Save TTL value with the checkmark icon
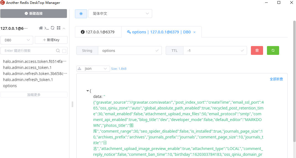 (x=242, y=50)
